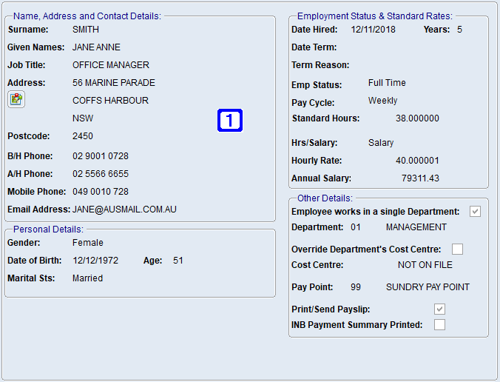
Task: Select the Weekly pay cycle value
Action: tap(382, 101)
